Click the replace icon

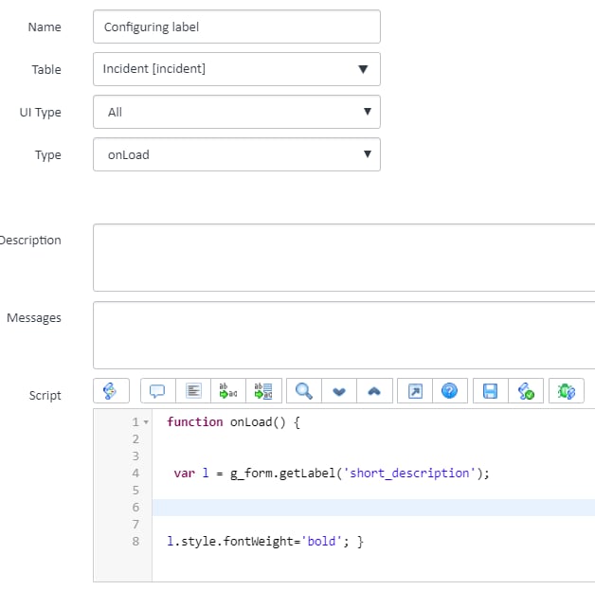(228, 390)
